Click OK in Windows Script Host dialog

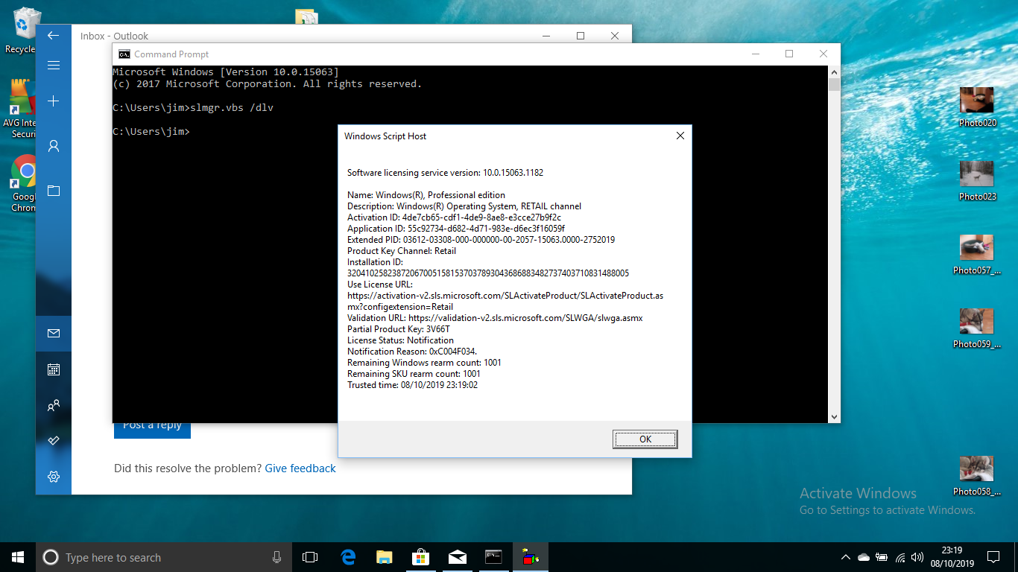coord(645,439)
